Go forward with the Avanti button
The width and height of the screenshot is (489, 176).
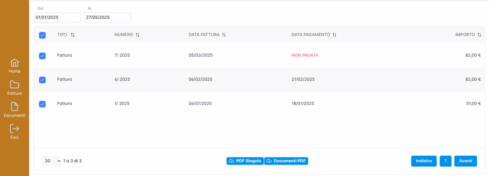[x=466, y=161]
